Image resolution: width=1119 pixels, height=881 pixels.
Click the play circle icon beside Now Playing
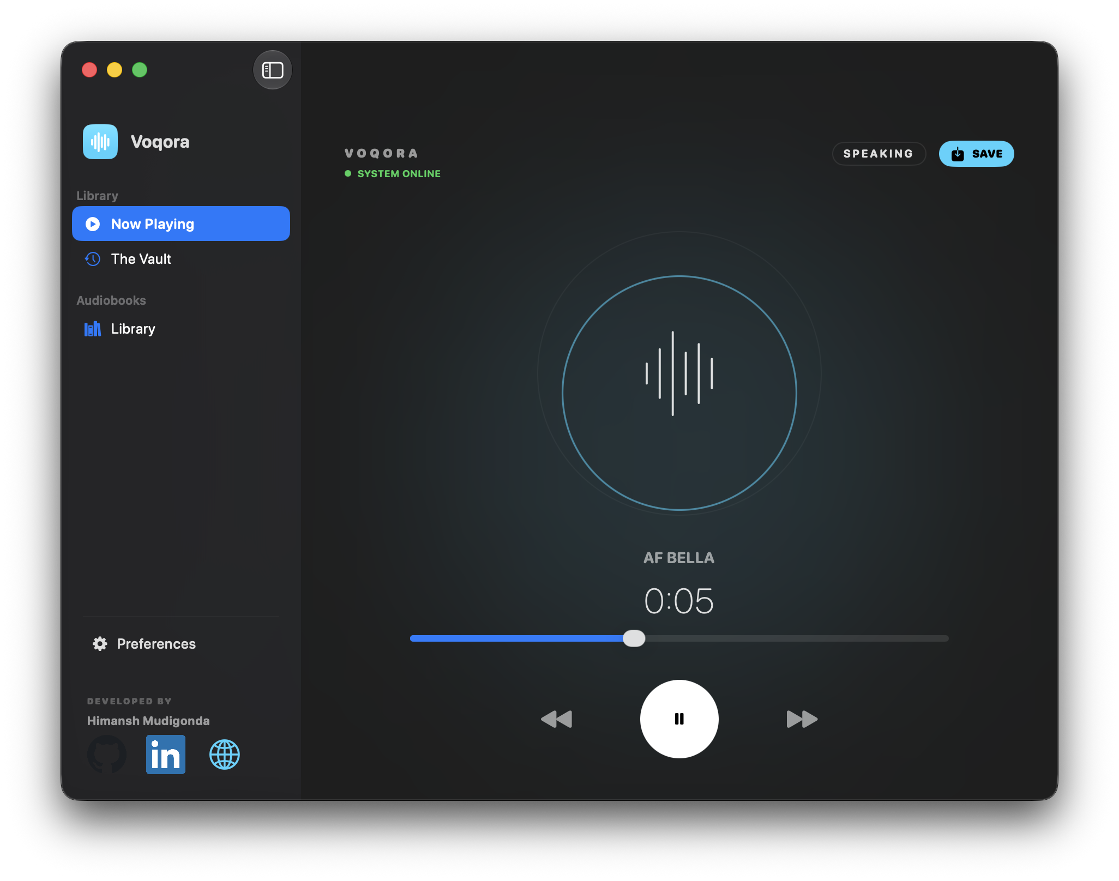[93, 224]
